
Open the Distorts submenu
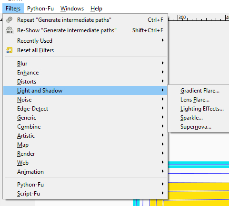point(85,82)
